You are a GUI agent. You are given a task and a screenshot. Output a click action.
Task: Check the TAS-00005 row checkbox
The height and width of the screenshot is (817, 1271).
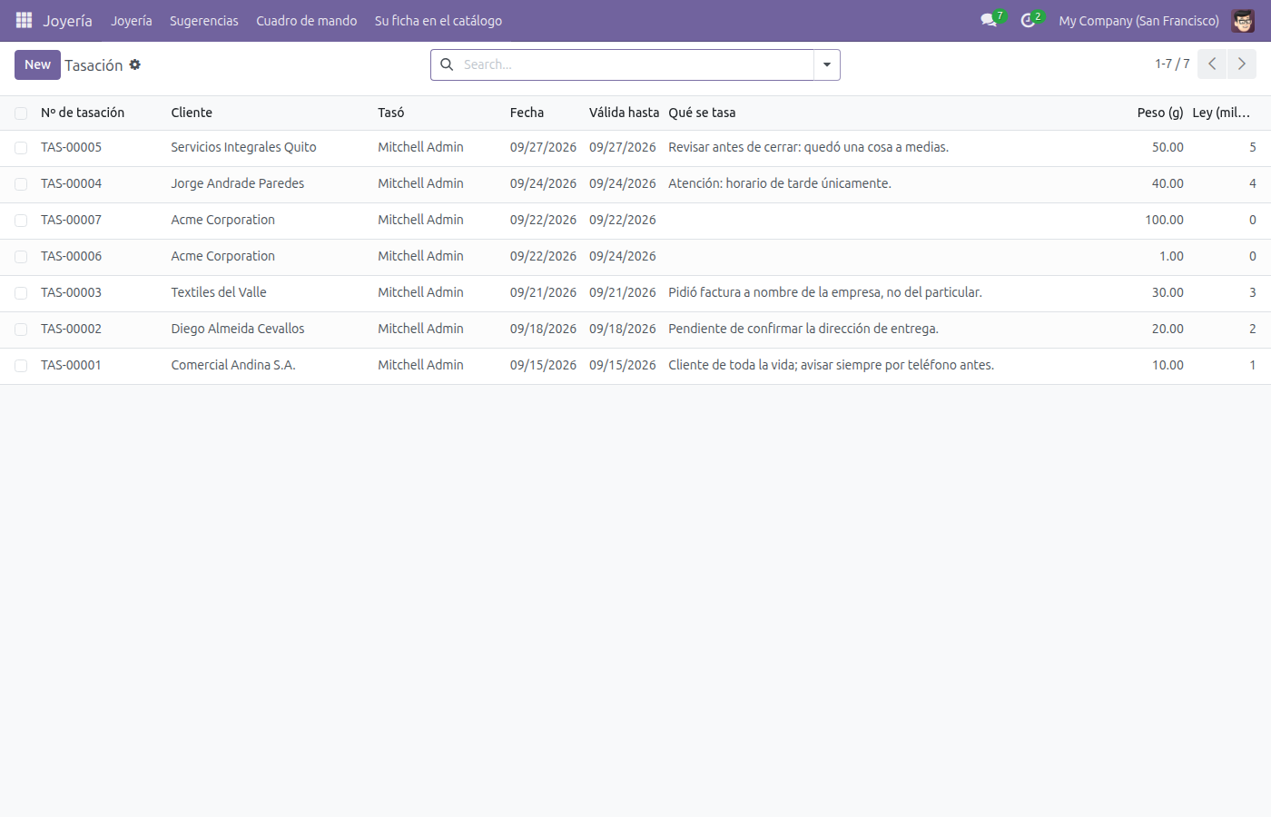click(x=21, y=148)
